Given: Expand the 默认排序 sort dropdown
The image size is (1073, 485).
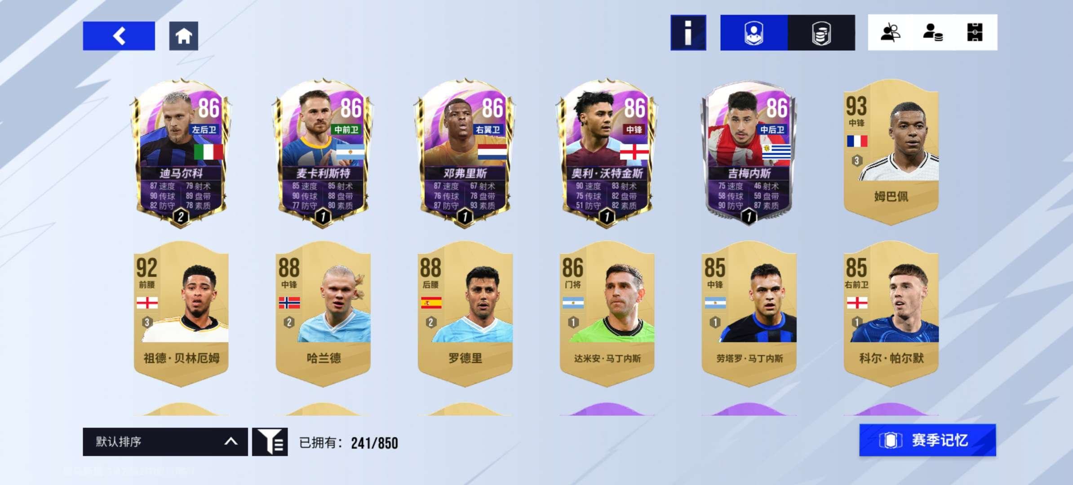Looking at the screenshot, I should pyautogui.click(x=165, y=442).
